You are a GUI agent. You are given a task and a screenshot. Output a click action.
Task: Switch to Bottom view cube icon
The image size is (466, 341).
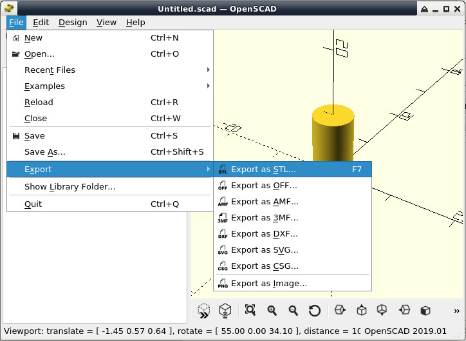pyautogui.click(x=382, y=310)
